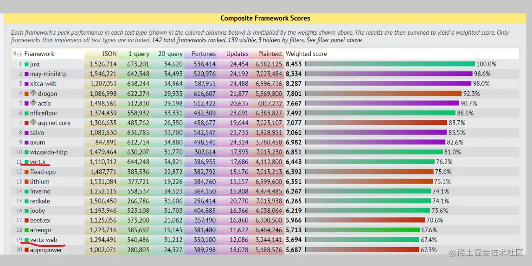Click the 83.7% red bar for asp.net core
This screenshot has width=532, height=266.
coord(376,123)
